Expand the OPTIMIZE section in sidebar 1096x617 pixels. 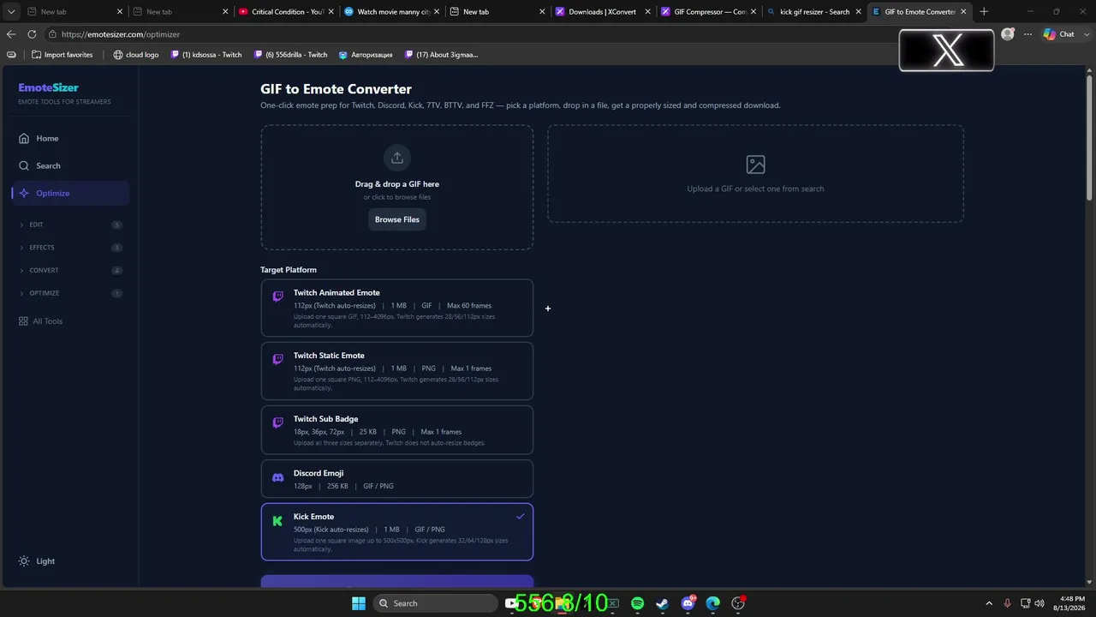70,293
